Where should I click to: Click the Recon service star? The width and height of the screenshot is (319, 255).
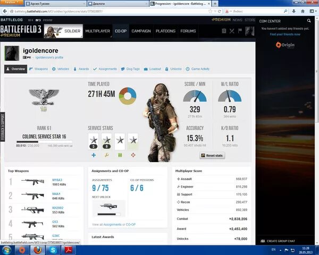point(133,141)
